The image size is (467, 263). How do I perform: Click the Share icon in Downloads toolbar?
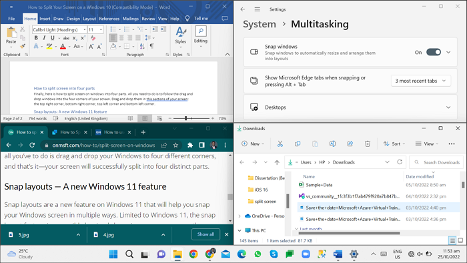coord(350,144)
